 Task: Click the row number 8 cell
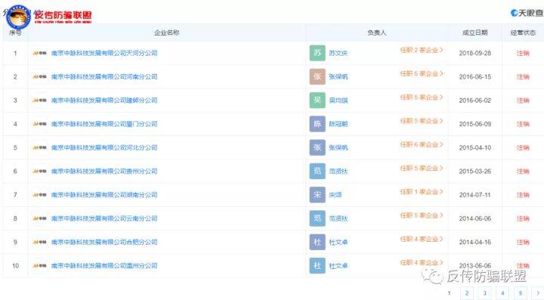[x=15, y=218]
